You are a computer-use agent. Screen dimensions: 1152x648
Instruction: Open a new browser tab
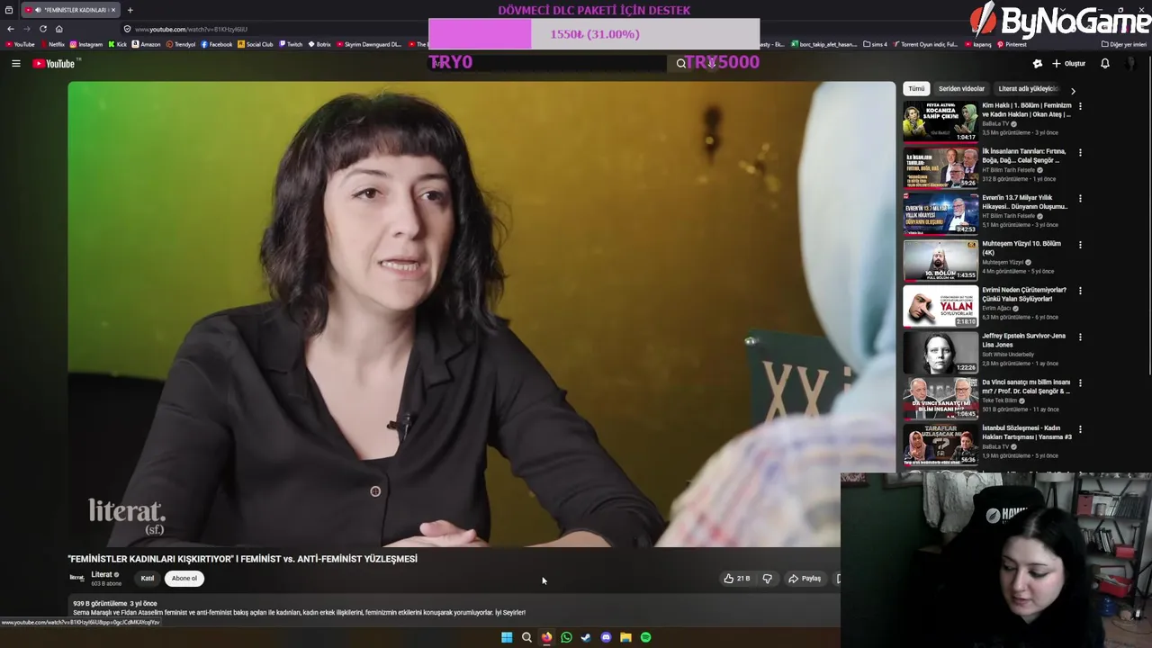pyautogui.click(x=130, y=10)
